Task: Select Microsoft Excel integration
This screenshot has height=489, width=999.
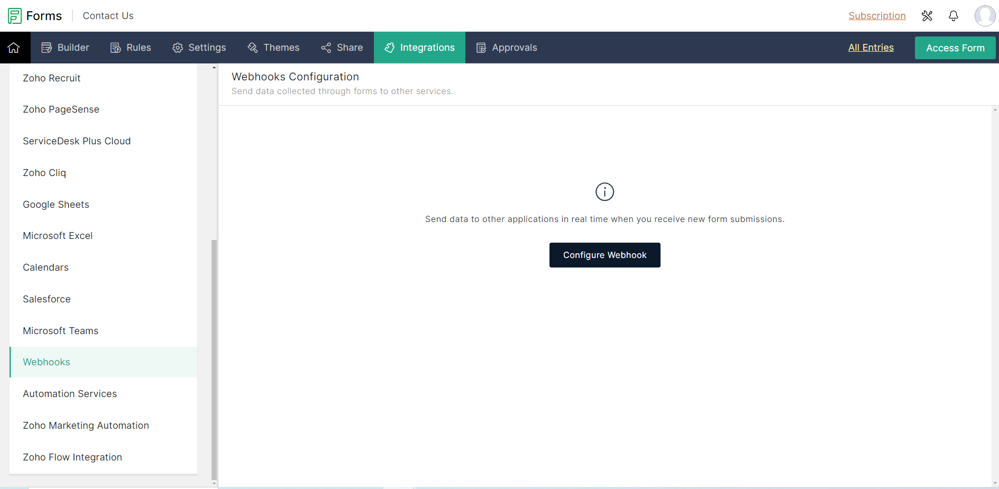Action: [104, 236]
